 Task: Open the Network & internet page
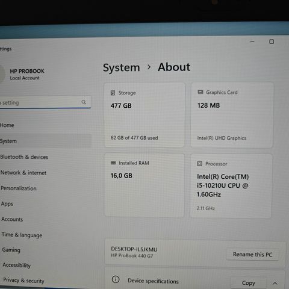click(23, 173)
